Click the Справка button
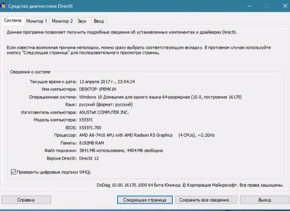The height and width of the screenshot is (211, 290). point(26,200)
